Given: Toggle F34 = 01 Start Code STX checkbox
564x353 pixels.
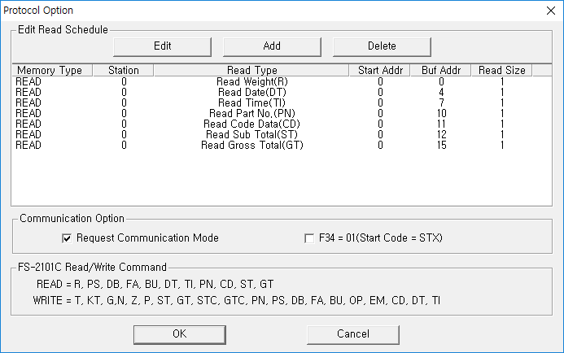Looking at the screenshot, I should (309, 238).
